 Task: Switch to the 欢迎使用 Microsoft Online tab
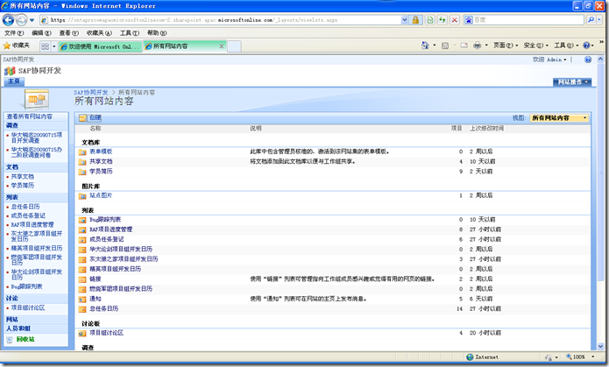(100, 46)
